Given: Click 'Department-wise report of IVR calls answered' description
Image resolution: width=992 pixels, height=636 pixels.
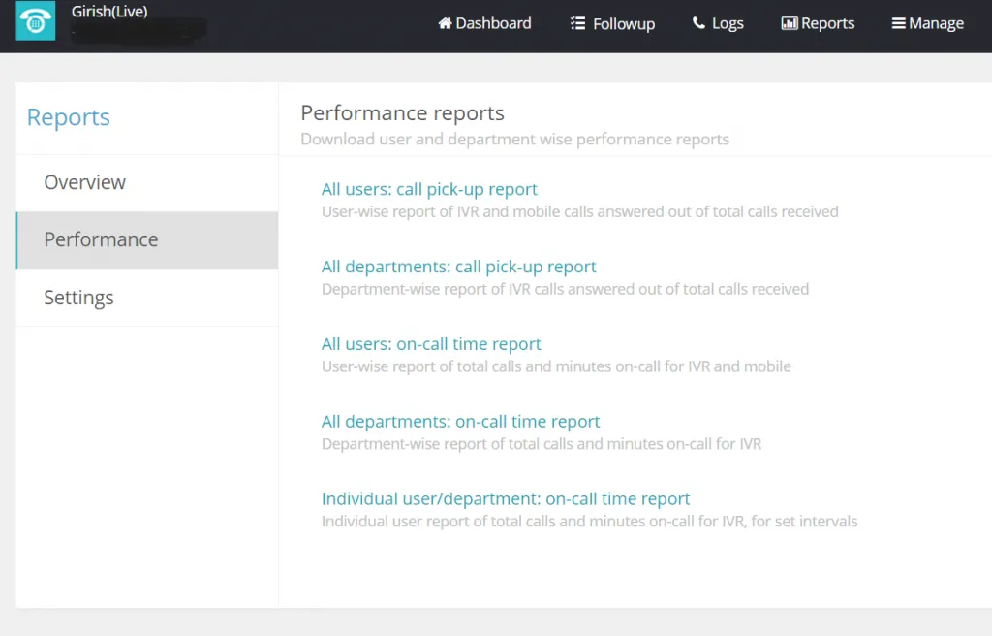Looking at the screenshot, I should click(565, 289).
